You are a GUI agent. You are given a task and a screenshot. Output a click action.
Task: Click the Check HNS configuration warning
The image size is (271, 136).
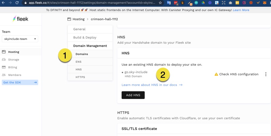point(236,74)
